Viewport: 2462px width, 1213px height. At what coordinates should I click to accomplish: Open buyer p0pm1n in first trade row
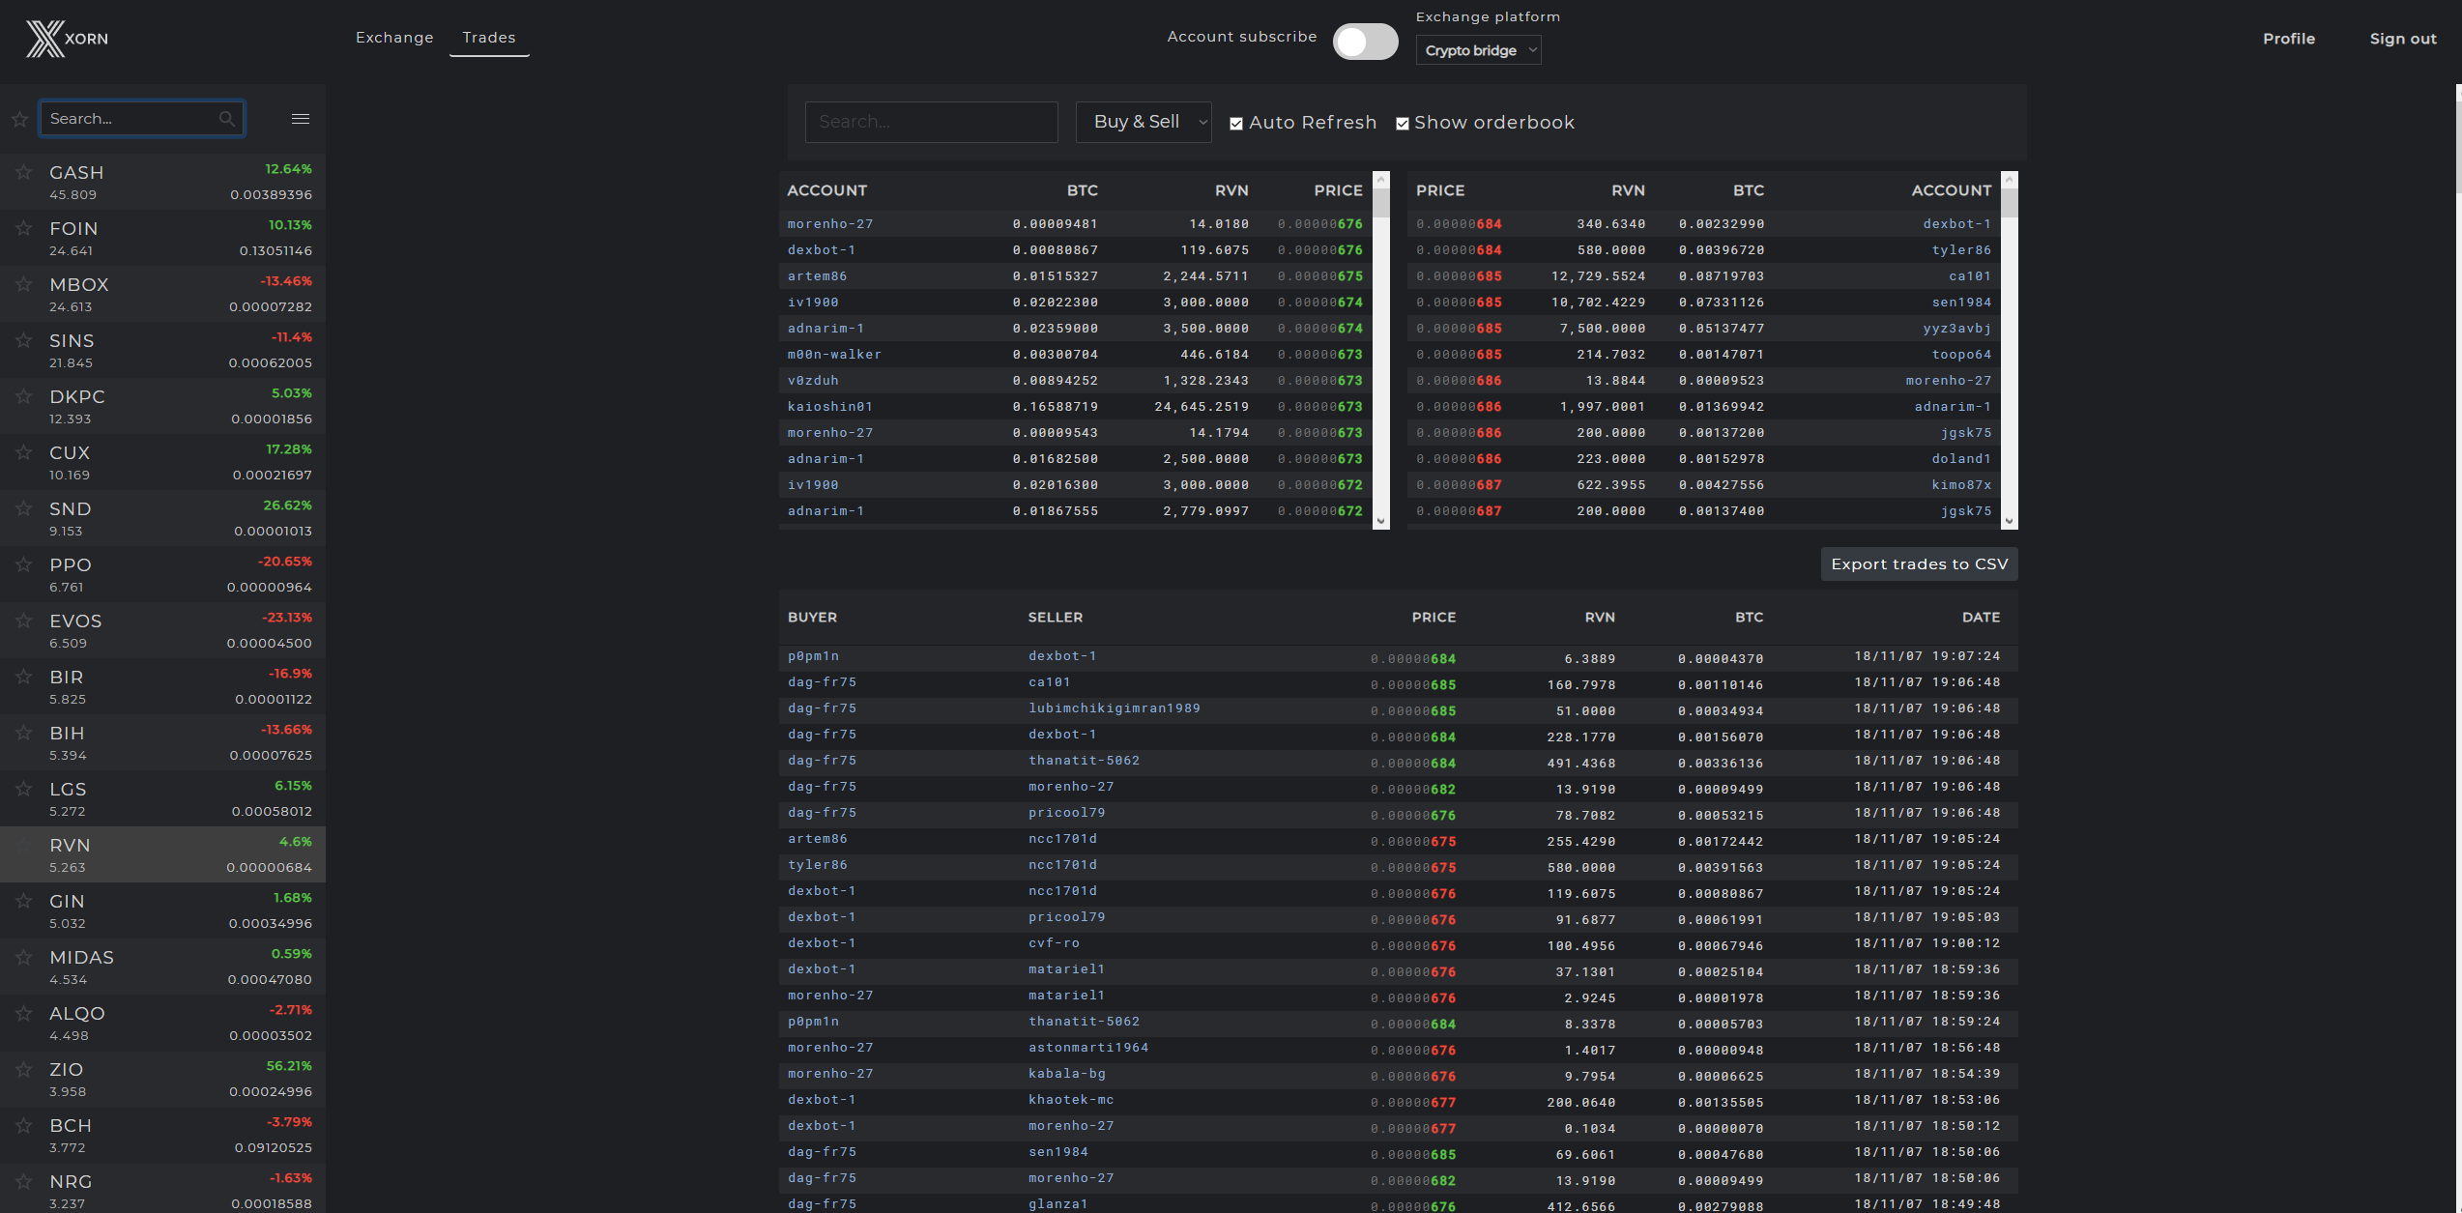coord(813,656)
